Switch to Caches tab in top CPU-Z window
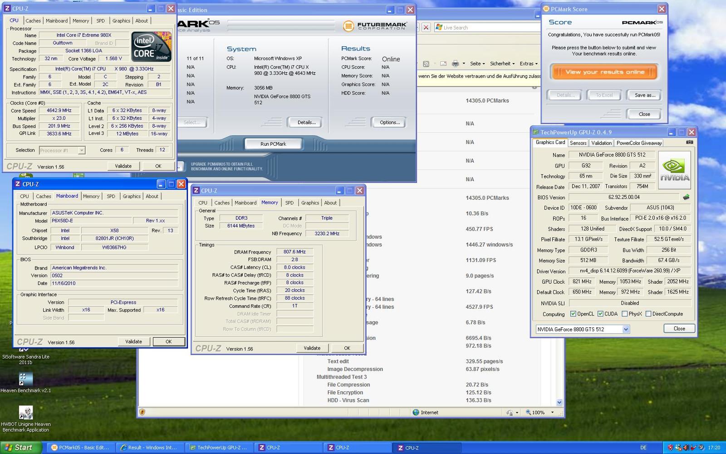This screenshot has height=454, width=726. [33, 20]
